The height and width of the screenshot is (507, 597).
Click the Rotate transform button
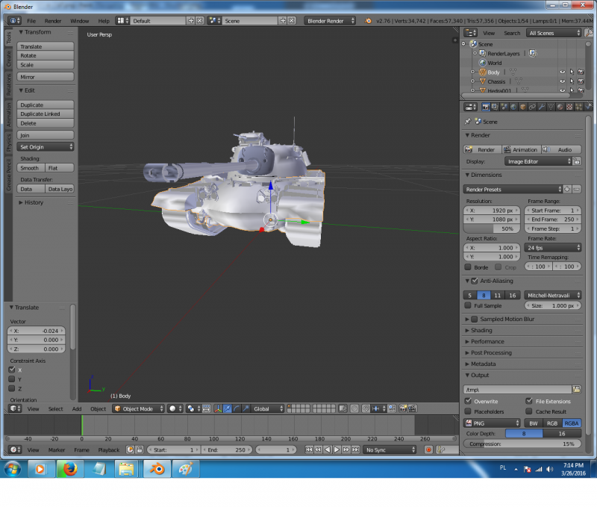tap(46, 55)
